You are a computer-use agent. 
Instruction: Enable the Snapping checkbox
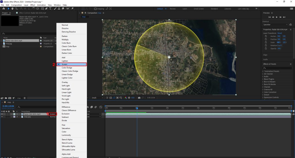point(96,9)
